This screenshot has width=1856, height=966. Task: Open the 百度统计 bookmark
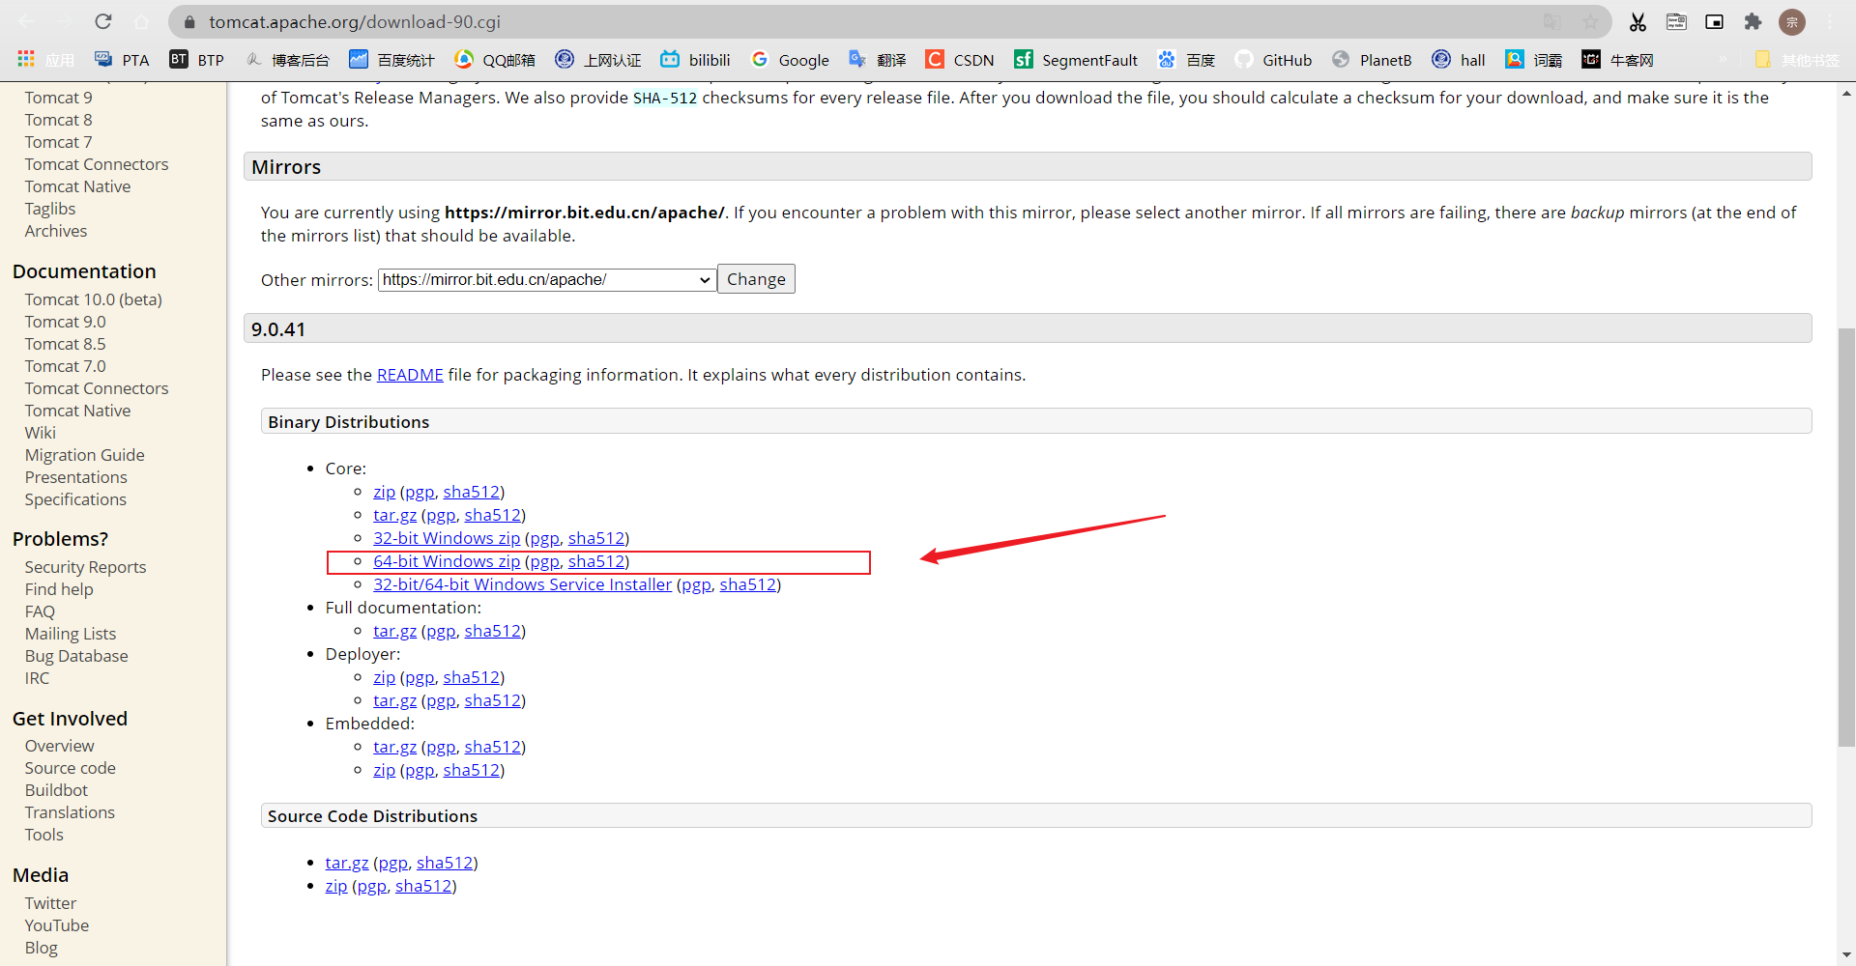pos(391,60)
